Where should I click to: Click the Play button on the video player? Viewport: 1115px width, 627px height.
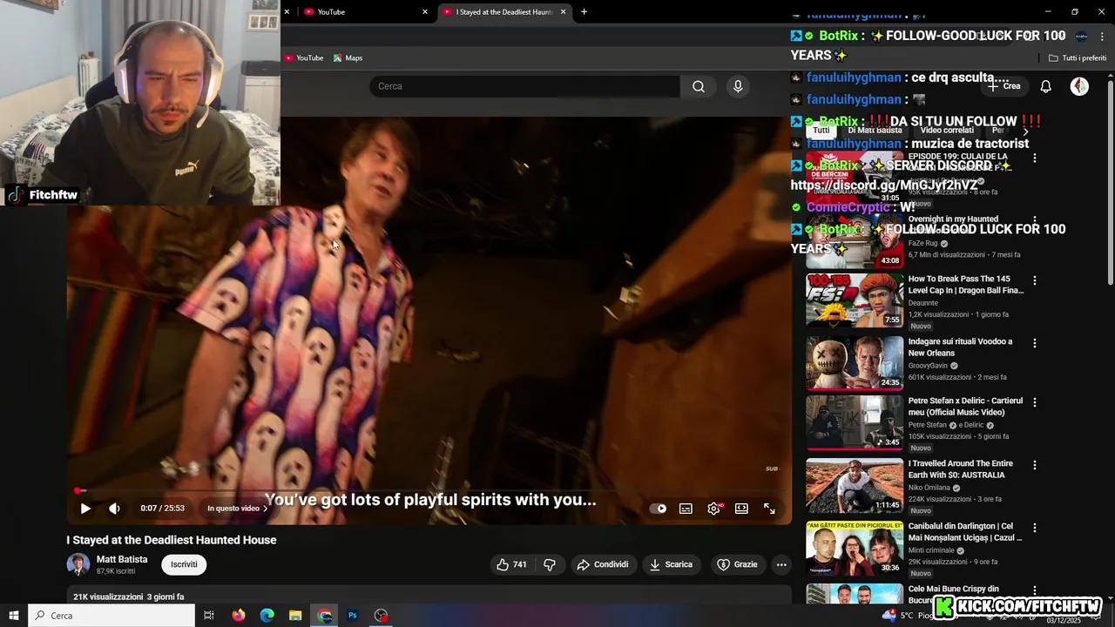[85, 509]
